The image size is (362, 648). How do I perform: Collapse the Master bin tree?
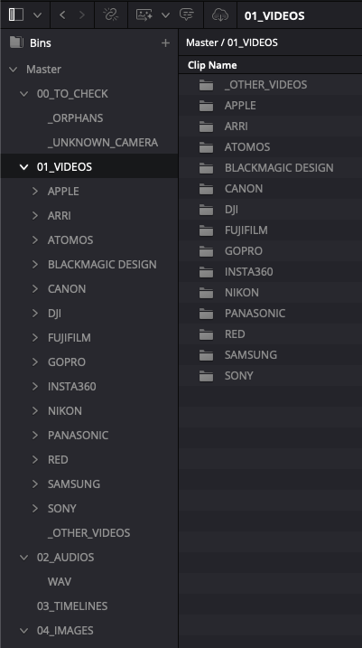[14, 70]
